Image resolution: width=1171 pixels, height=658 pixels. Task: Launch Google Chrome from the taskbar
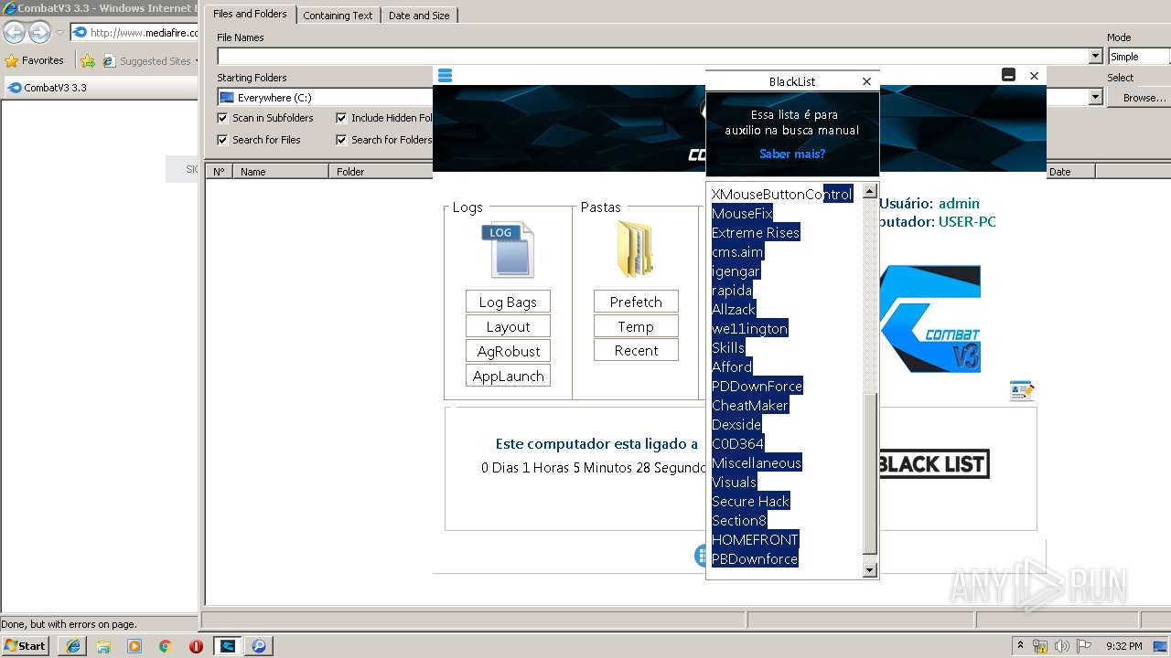click(165, 646)
